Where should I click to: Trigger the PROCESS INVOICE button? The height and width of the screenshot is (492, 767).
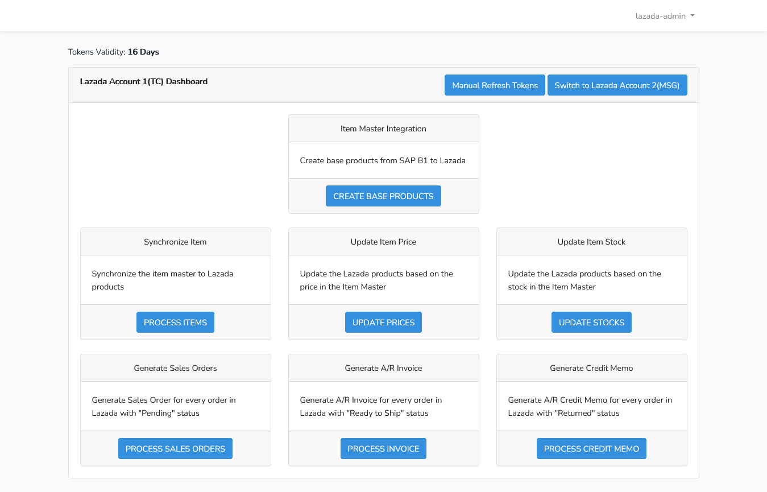[383, 449]
